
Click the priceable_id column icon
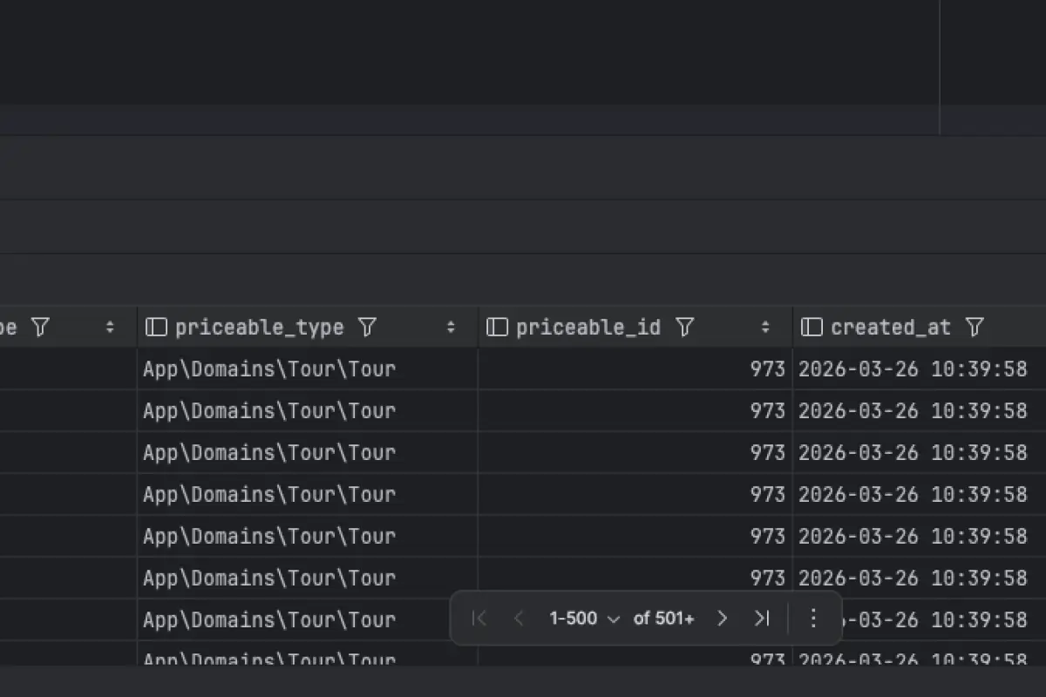(x=497, y=327)
